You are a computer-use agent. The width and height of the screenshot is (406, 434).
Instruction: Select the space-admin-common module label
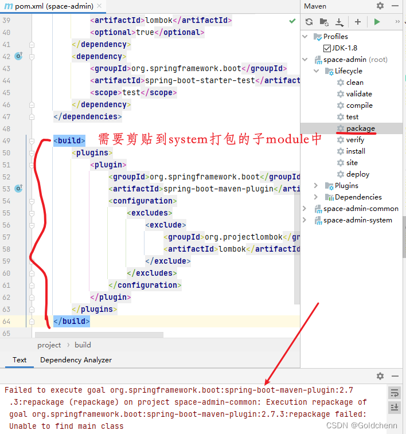(361, 209)
